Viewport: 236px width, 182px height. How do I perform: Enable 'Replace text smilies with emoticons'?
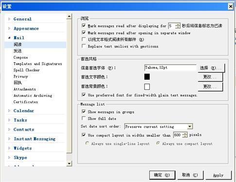pyautogui.click(x=84, y=46)
